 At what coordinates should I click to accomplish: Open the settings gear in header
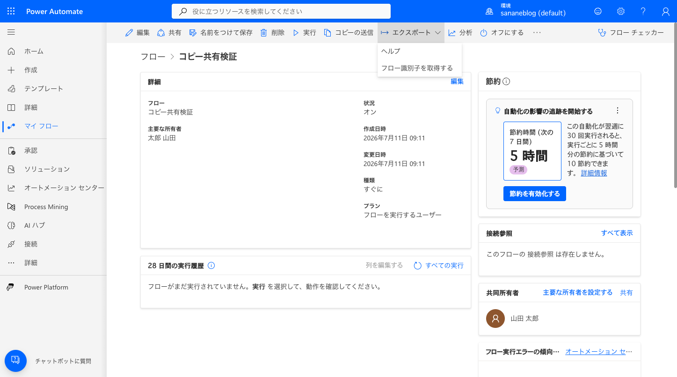621,11
